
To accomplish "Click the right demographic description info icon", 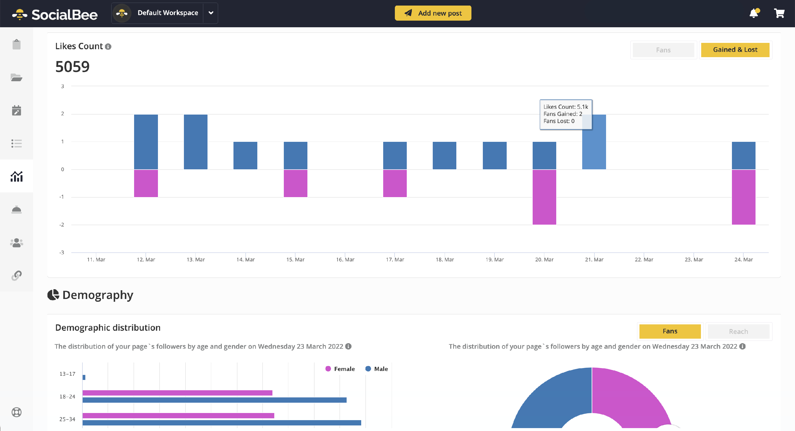I will (x=743, y=346).
